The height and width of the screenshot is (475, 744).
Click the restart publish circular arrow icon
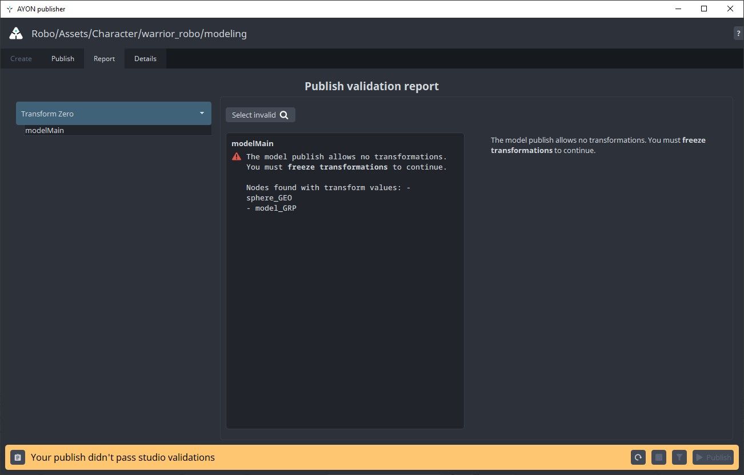coord(638,457)
